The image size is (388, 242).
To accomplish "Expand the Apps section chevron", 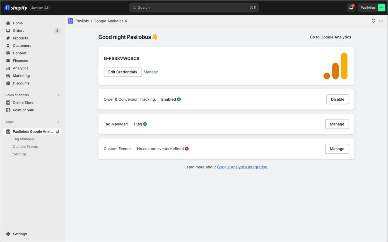I will point(58,122).
